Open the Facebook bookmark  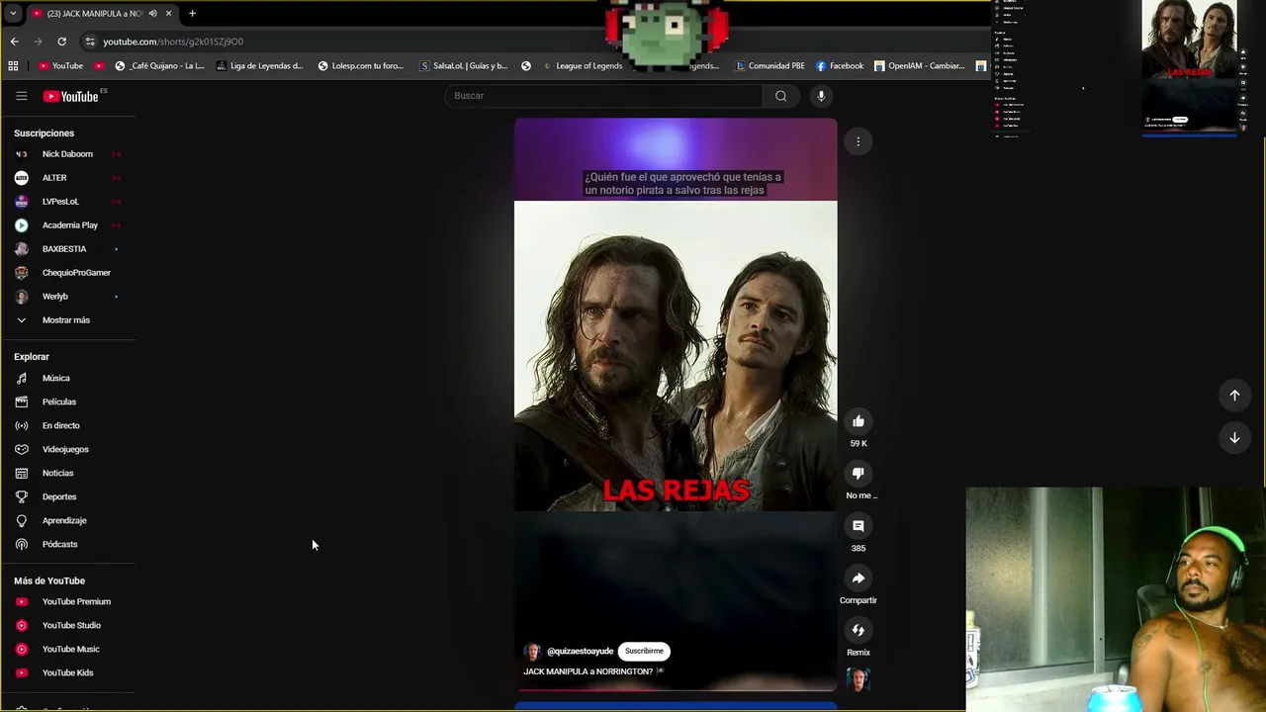pyautogui.click(x=840, y=66)
